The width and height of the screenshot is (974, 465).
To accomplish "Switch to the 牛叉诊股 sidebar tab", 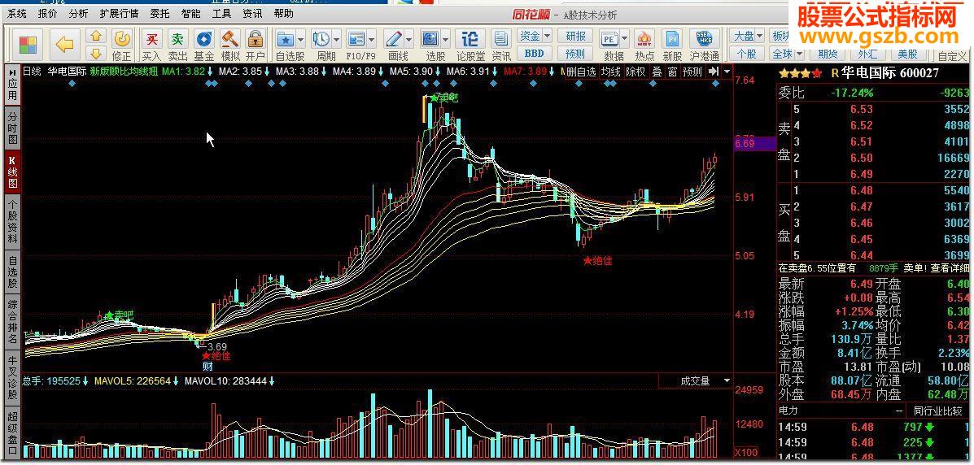I will click(x=12, y=378).
